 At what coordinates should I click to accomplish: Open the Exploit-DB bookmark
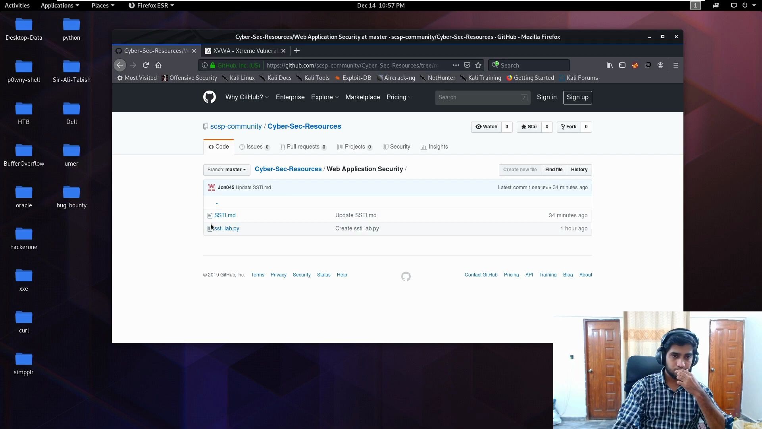click(x=353, y=78)
